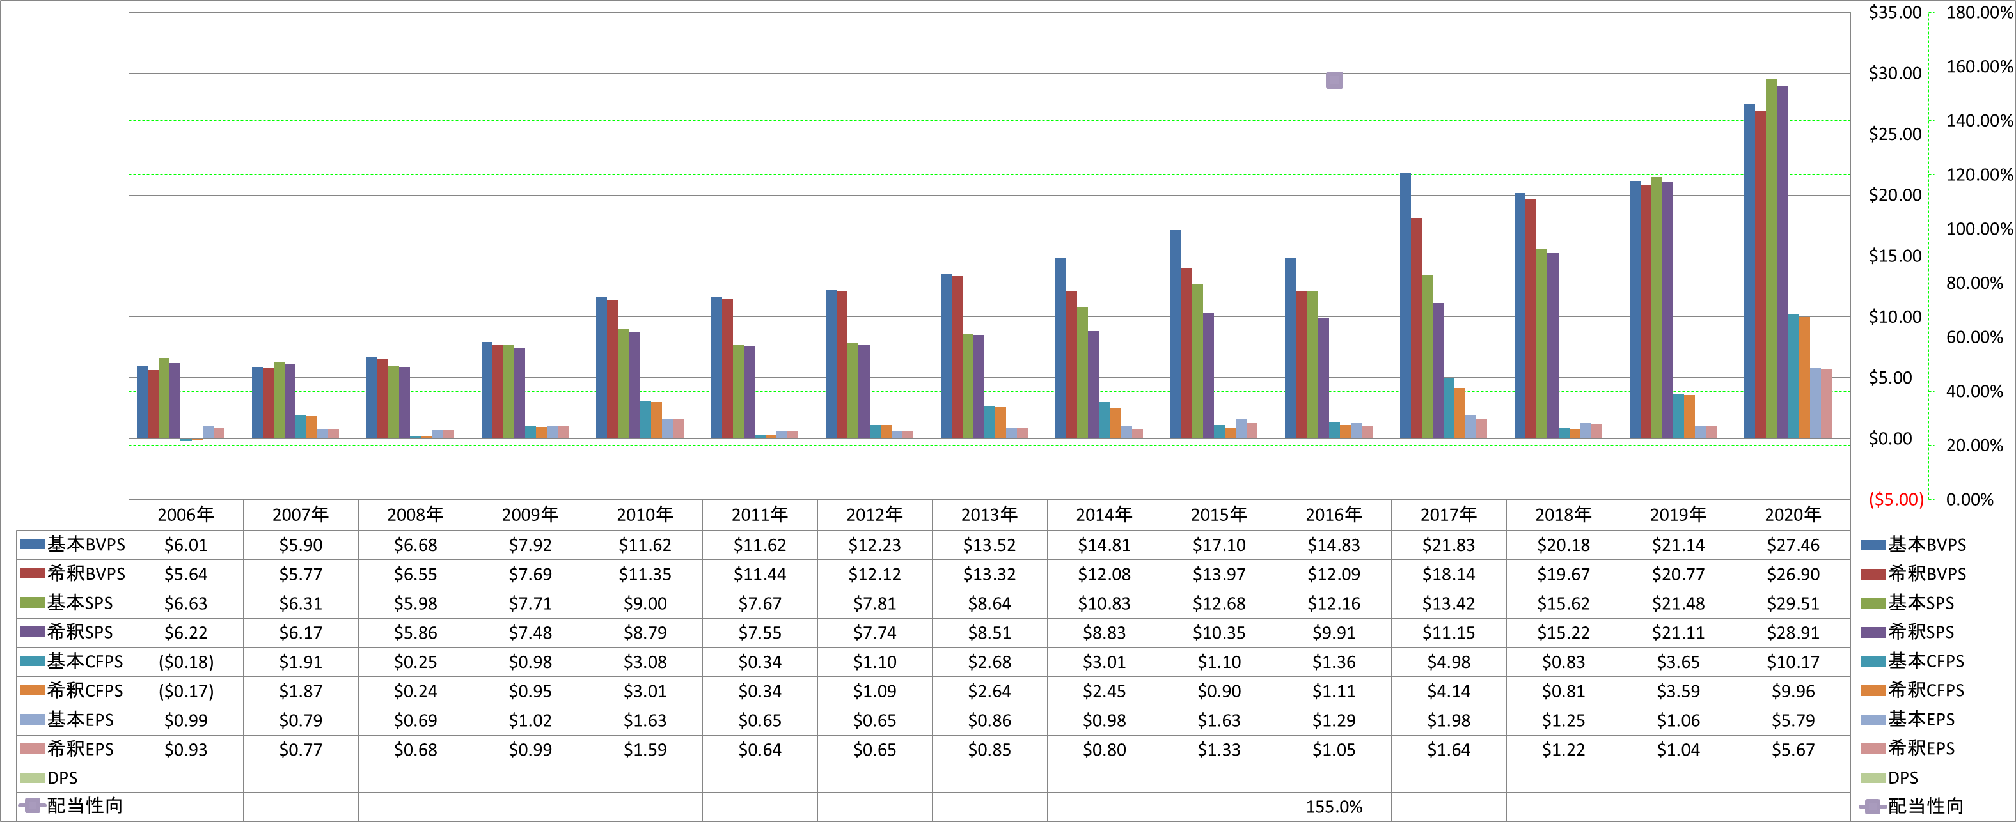Viewport: 2016px width, 822px height.
Task: Select the 2019年 希釈SPS purple bar
Action: pos(1667,311)
